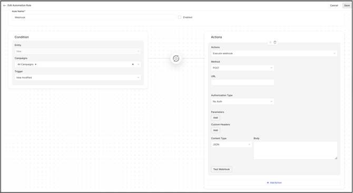The width and height of the screenshot is (353, 193).
Task: Focus the Rule Name field containing Webhook
Action: tap(94, 17)
